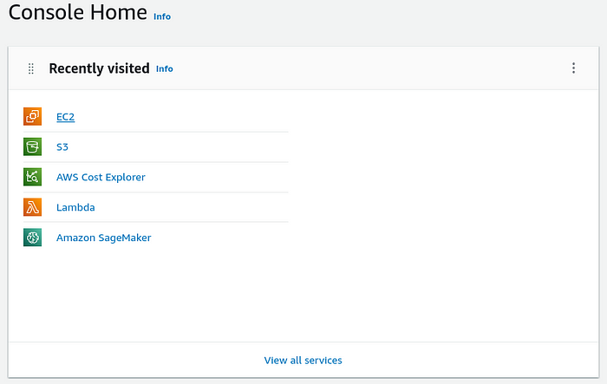Screen dimensions: 607x384
Task: Open the Recently visited widget kebab menu
Action: [x=573, y=68]
